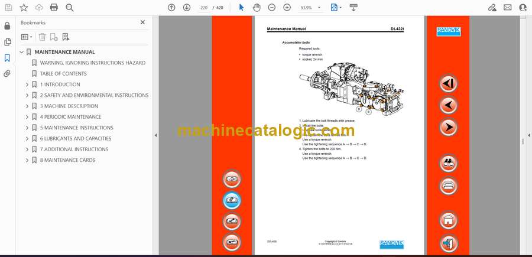Choose the selection arrow tool
Screen dimensions: 532x257
(x=241, y=8)
